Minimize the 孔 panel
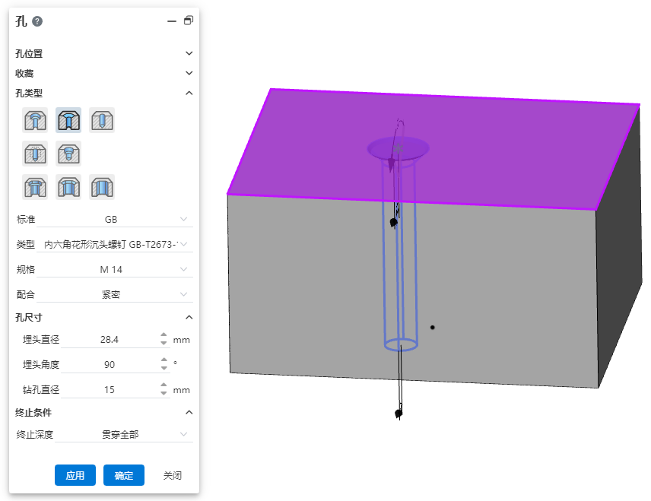Screen dimensions: 651x501 click(x=171, y=21)
